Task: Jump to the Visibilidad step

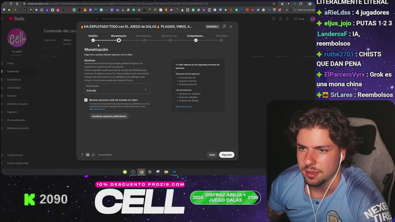Action: 221,38
